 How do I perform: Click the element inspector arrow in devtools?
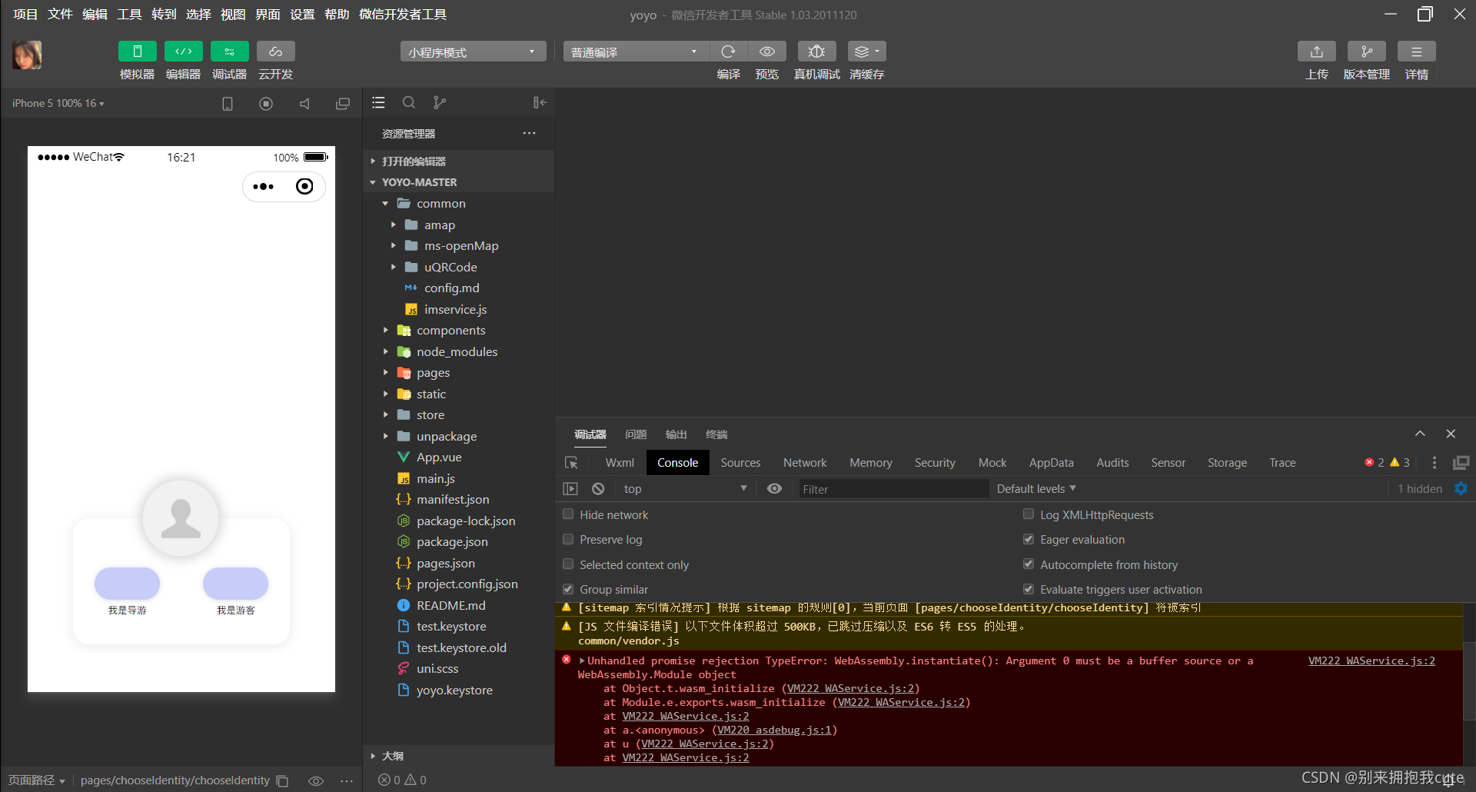pos(571,463)
